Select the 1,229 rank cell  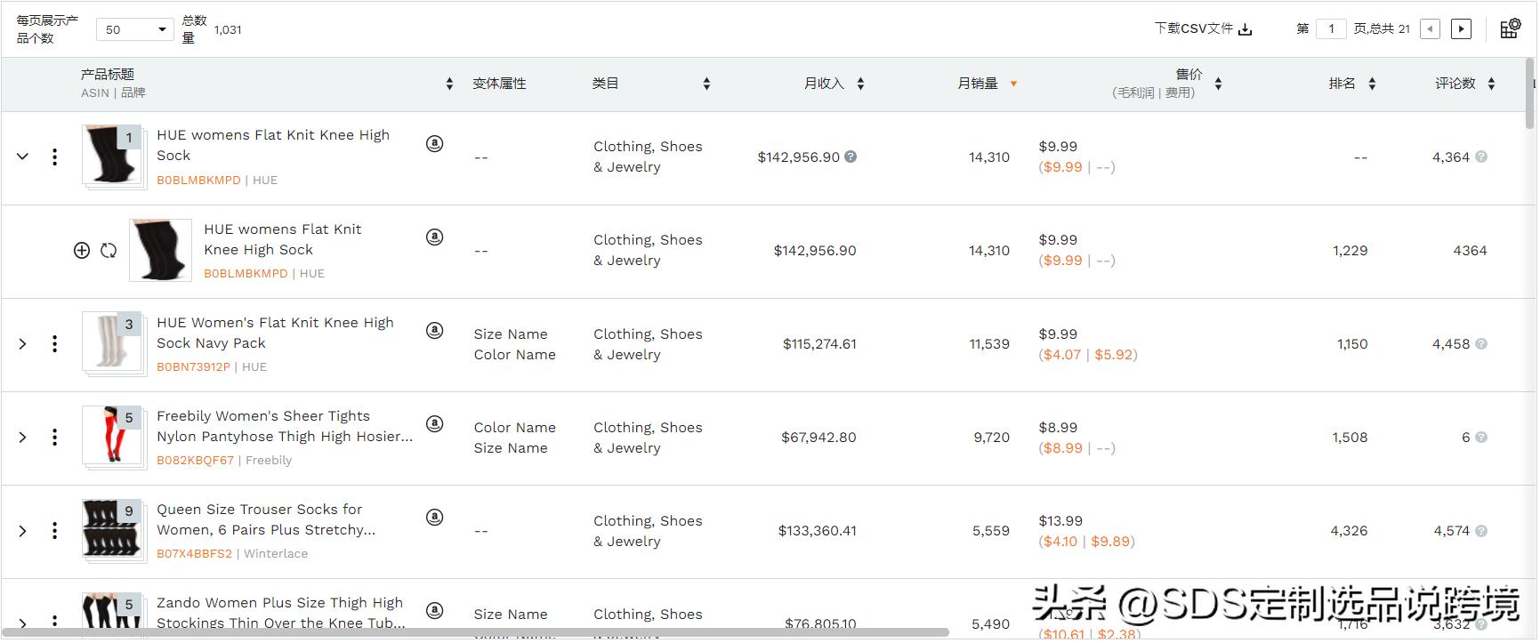1350,250
